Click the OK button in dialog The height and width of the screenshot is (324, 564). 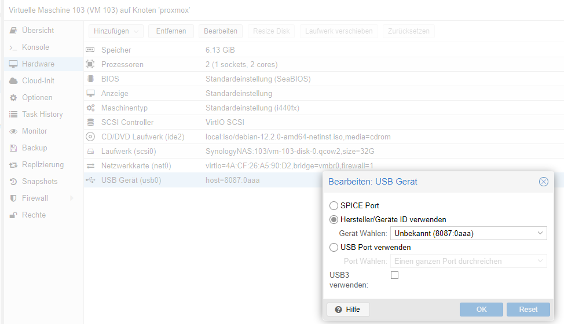(x=481, y=310)
